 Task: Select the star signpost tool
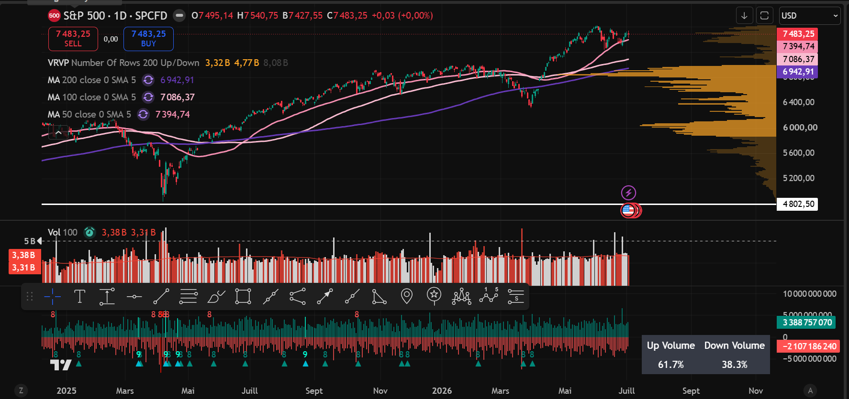(434, 296)
